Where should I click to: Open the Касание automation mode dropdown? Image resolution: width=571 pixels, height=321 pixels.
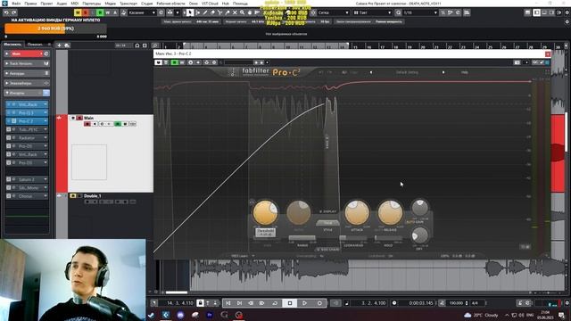click(x=142, y=12)
